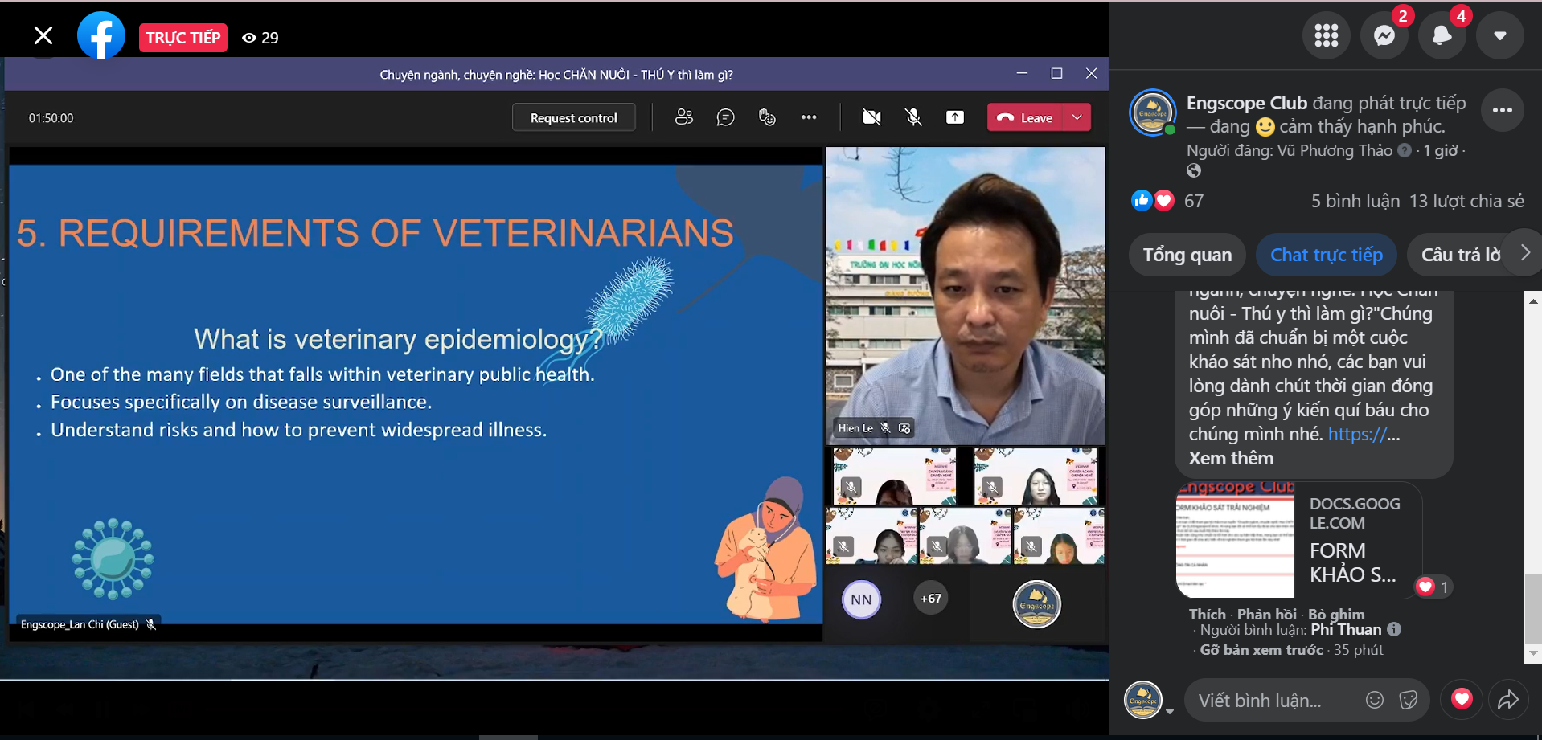The image size is (1542, 740).
Task: Maximize the Teams meeting window
Action: [1056, 73]
